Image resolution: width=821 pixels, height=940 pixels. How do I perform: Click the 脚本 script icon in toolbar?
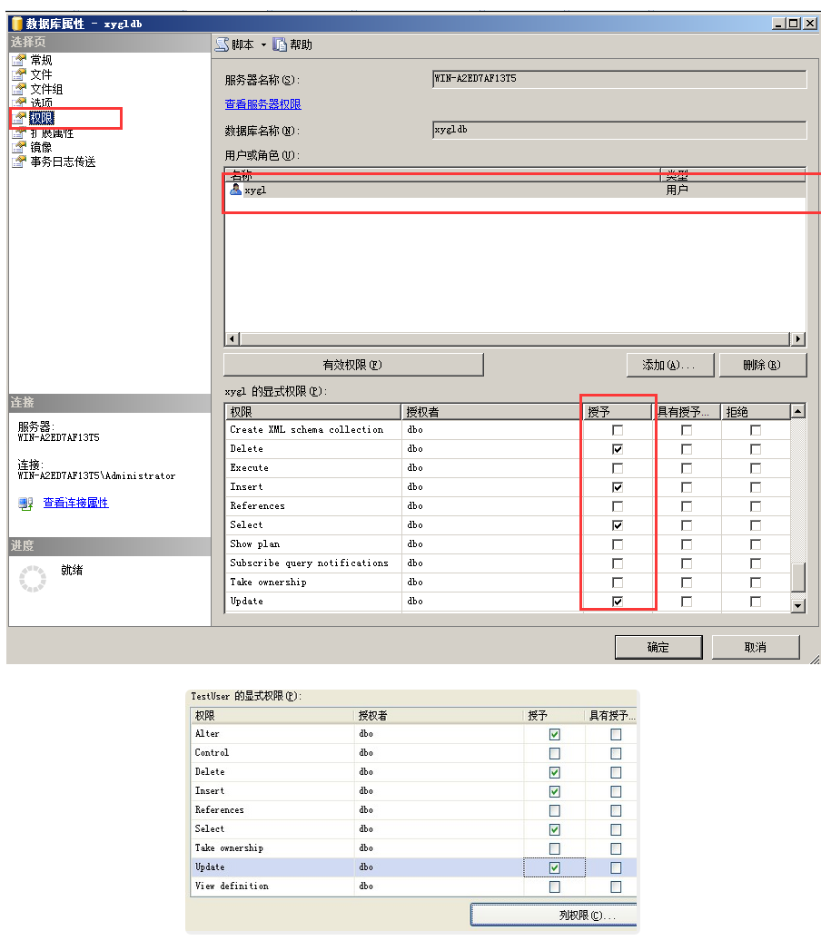click(222, 44)
